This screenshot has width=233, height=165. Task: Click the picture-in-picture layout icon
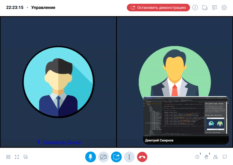26,157
